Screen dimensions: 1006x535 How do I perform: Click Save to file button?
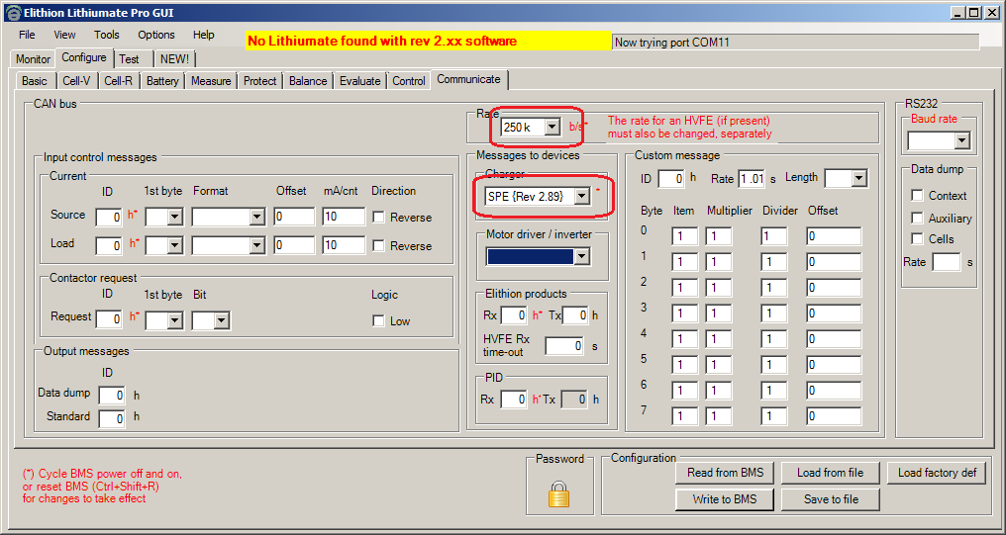(830, 499)
